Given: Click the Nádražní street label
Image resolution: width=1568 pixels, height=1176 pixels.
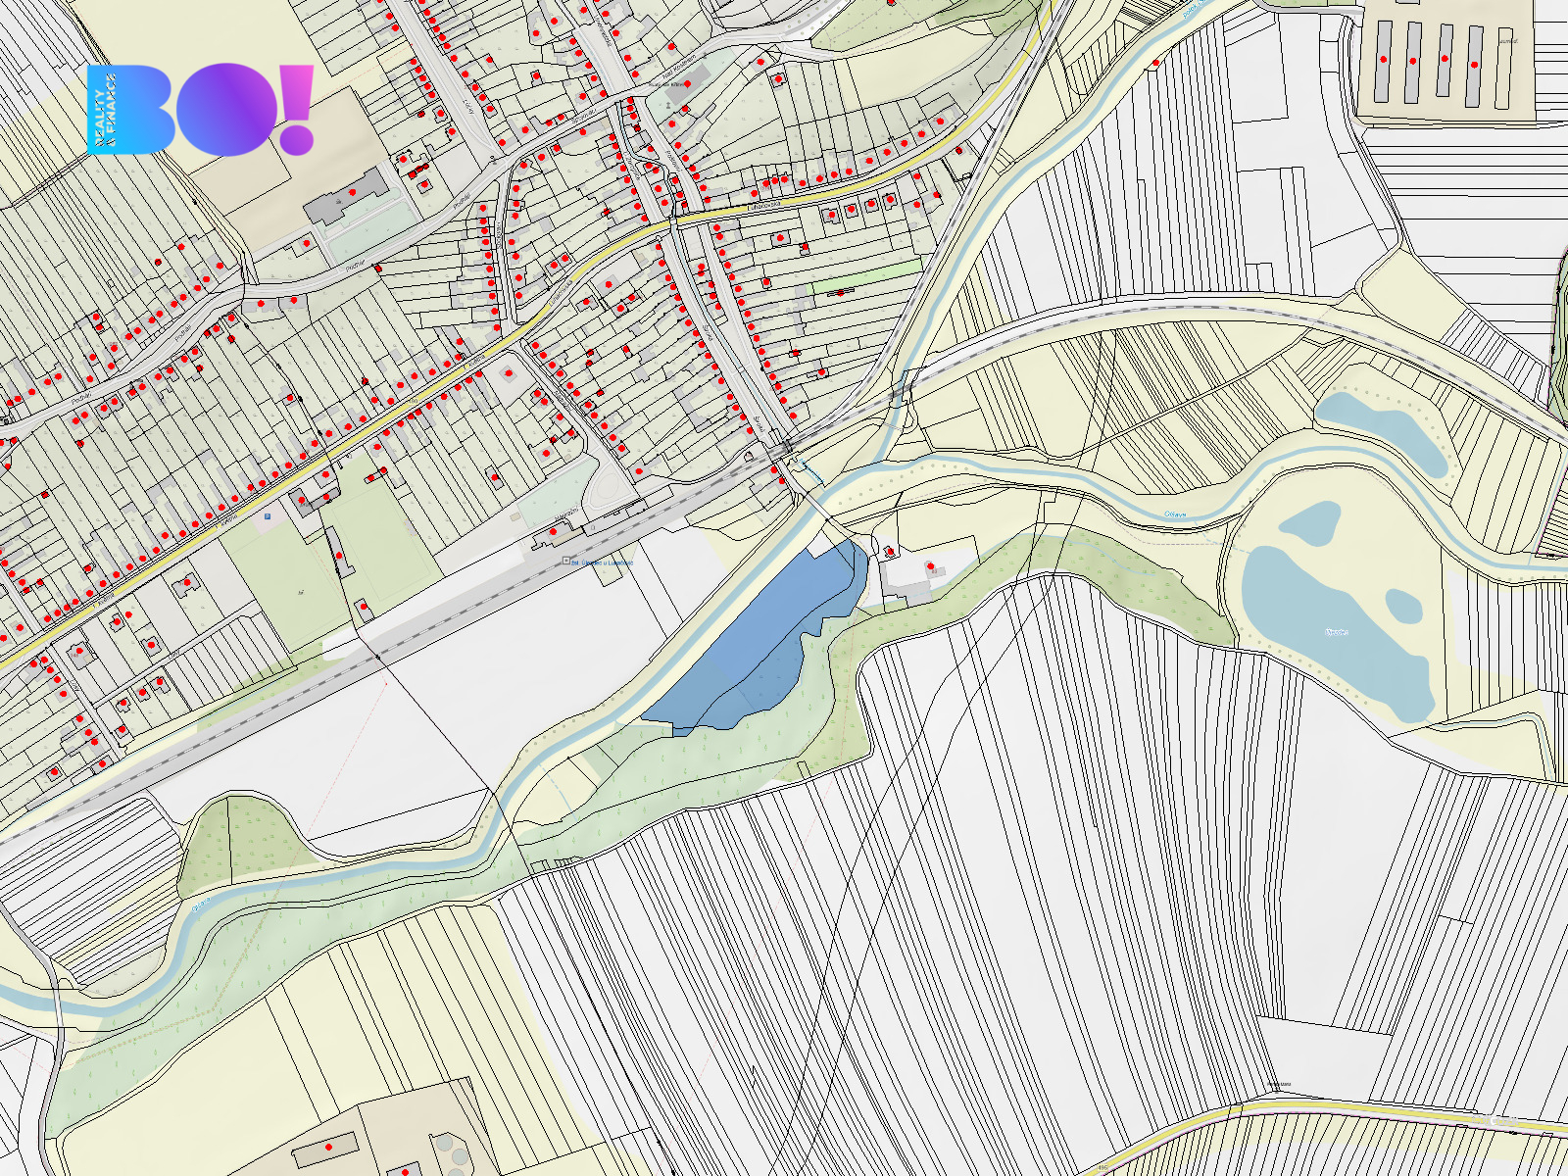Looking at the screenshot, I should tap(565, 514).
